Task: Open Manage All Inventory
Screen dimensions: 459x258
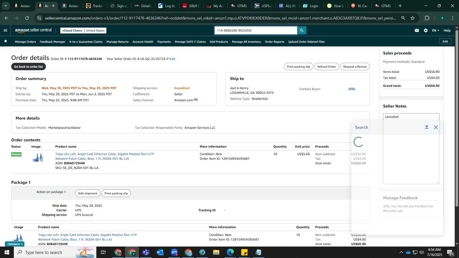Action: pos(246,42)
